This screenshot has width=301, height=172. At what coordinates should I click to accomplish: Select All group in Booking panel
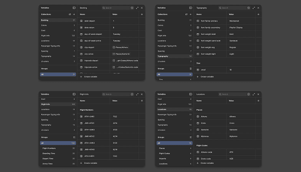(58, 74)
